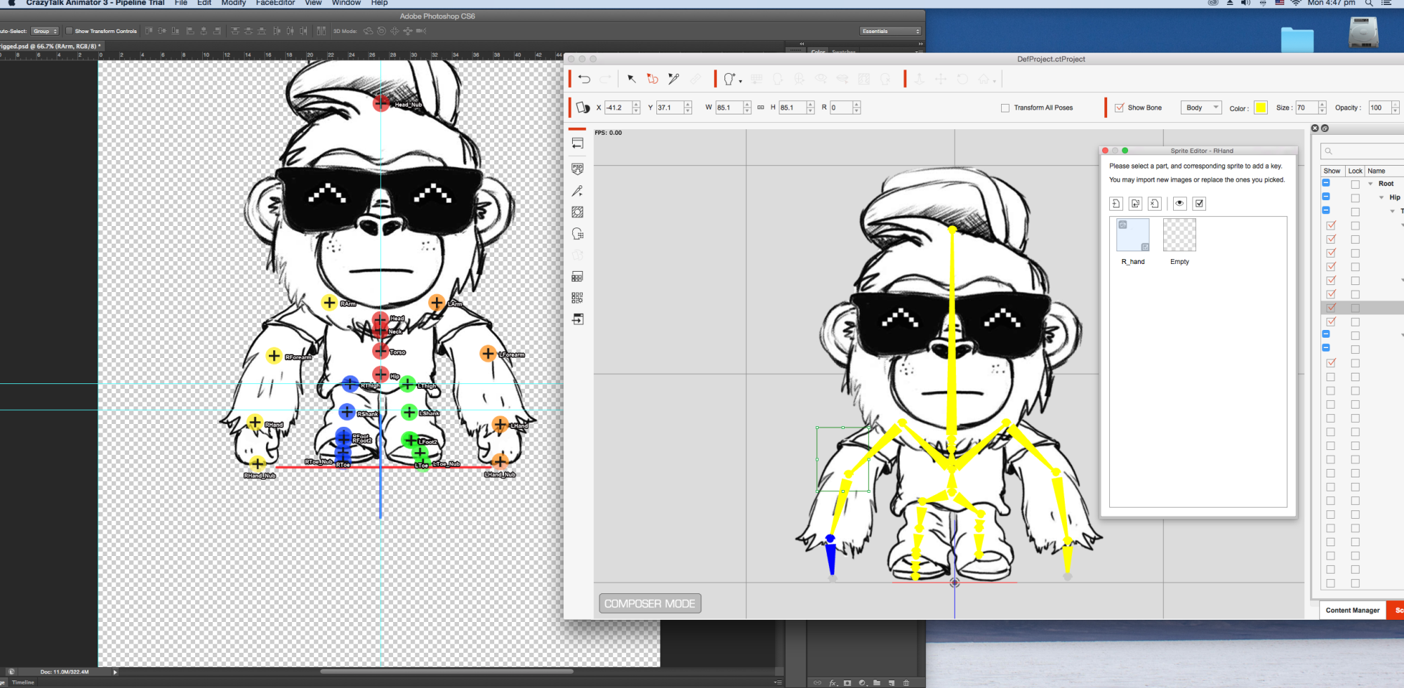Click Photoshop Auto-Align Layers icon

point(321,31)
